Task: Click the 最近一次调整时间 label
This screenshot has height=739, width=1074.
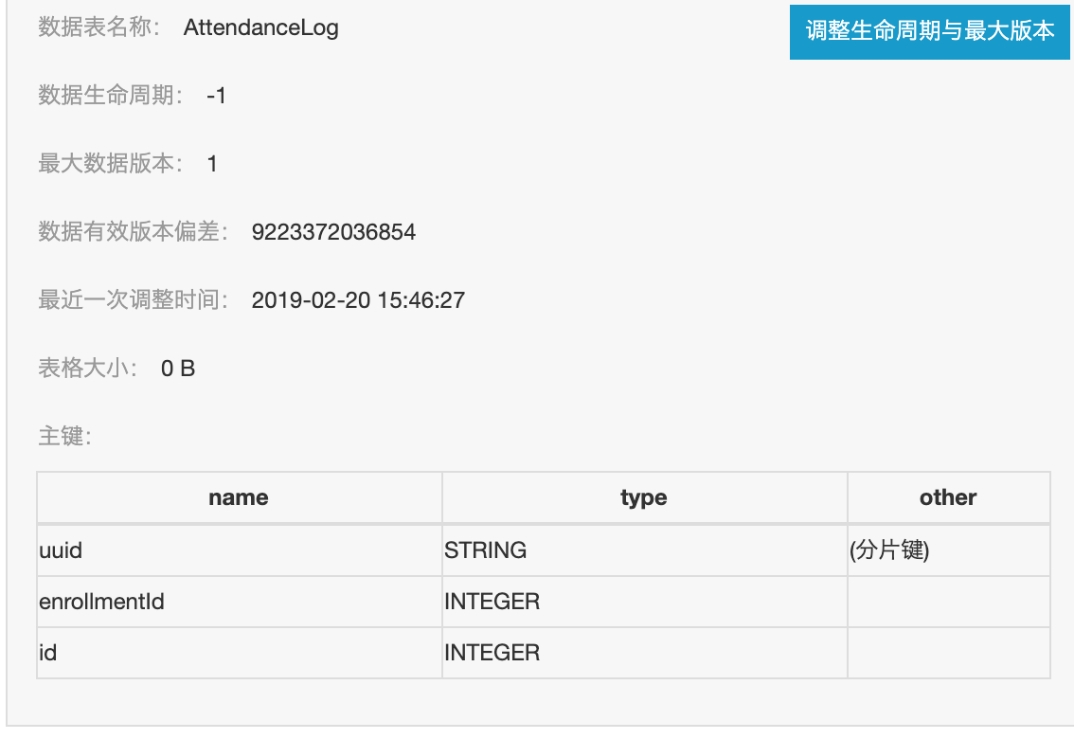Action: [x=133, y=300]
